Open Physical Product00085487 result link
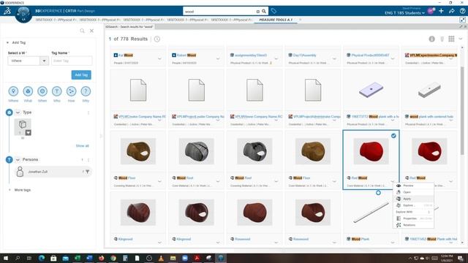Viewport: 468px width, 263px height. (371, 56)
